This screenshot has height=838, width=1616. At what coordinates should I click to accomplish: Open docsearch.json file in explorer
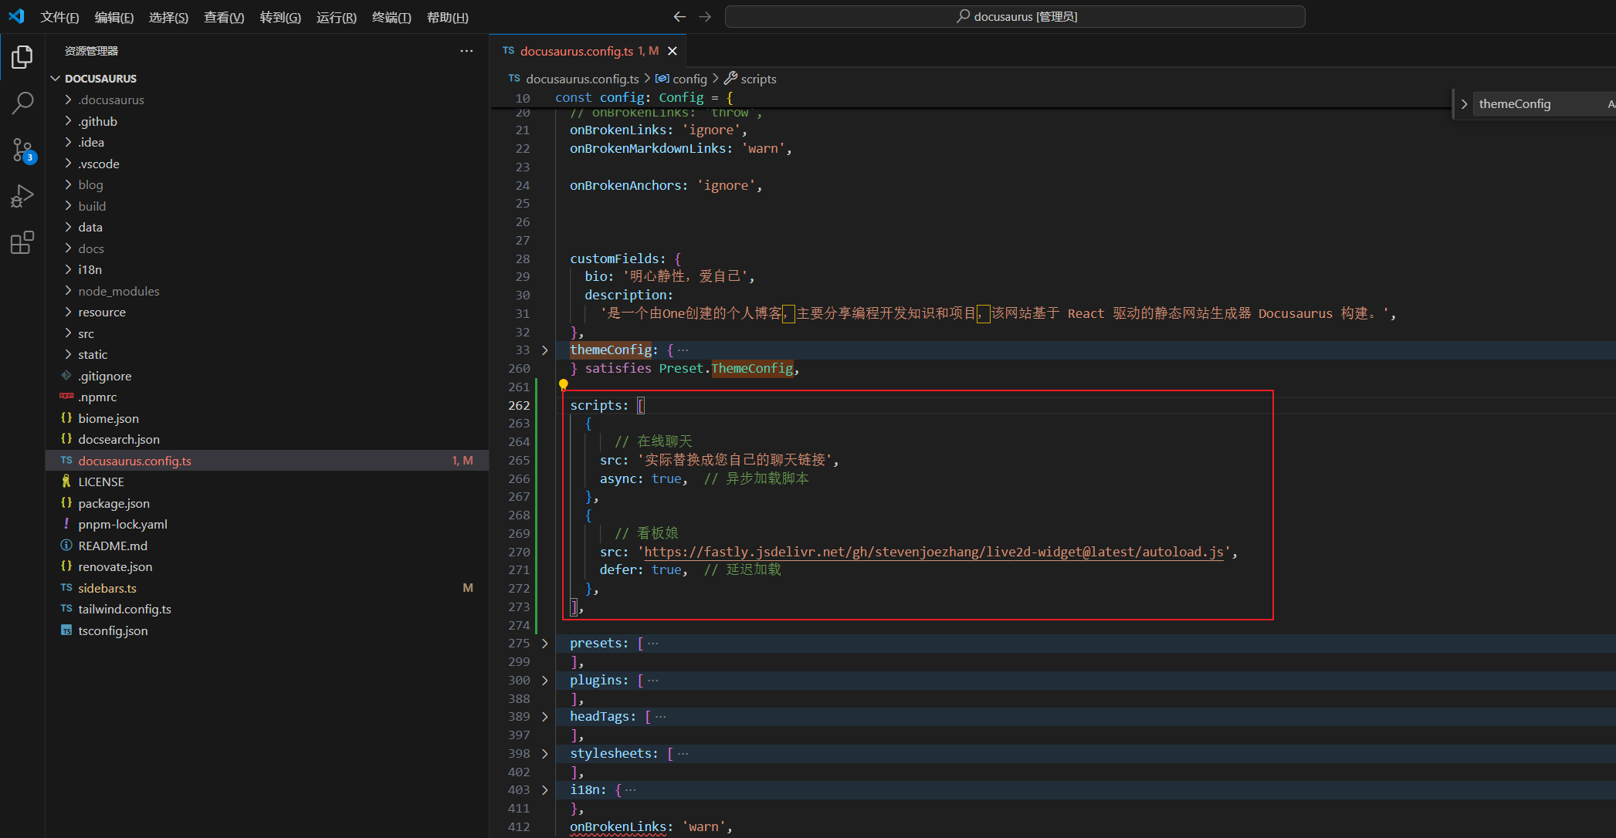point(267,439)
